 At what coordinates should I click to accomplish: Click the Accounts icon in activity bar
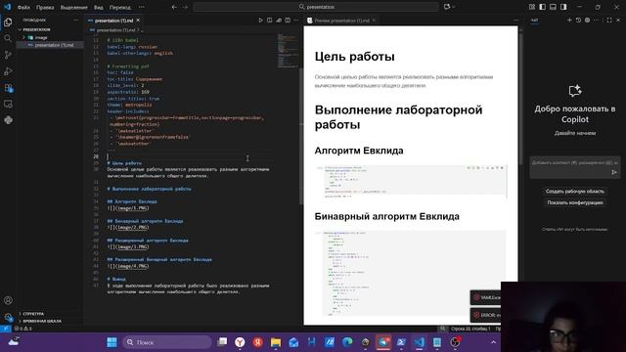[8, 300]
